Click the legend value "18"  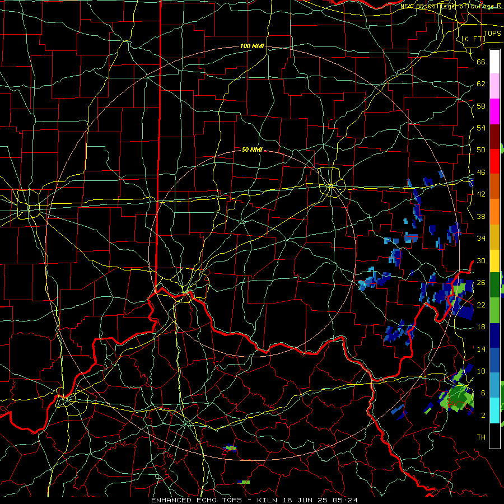[x=481, y=327]
